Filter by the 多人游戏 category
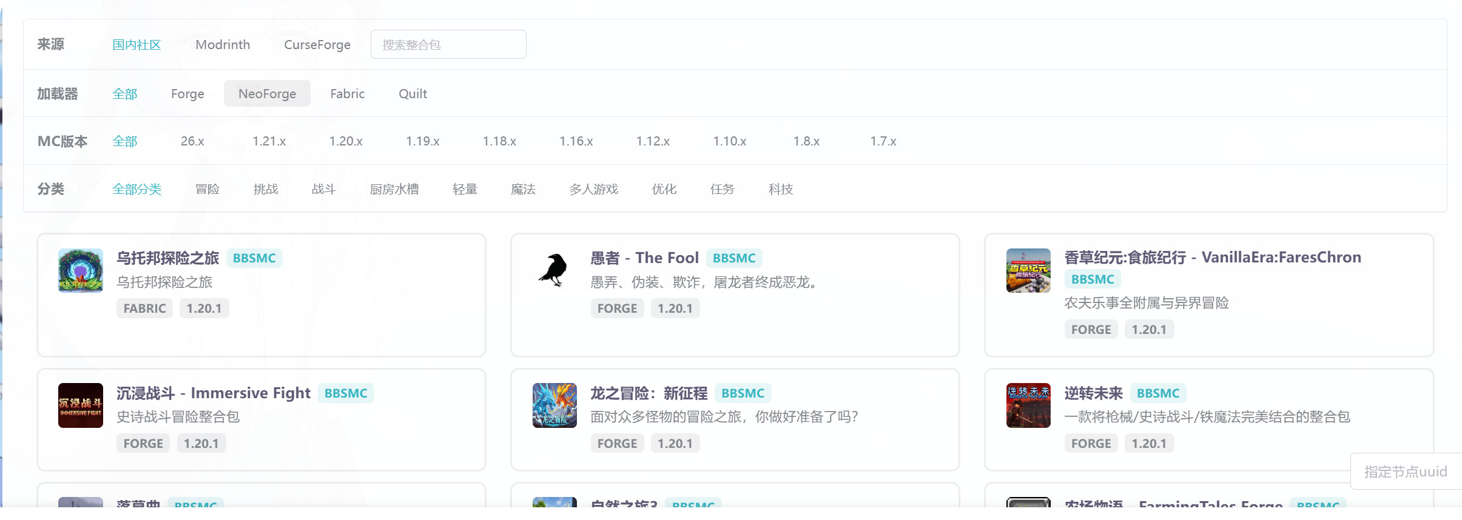This screenshot has width=1462, height=520. (x=593, y=189)
